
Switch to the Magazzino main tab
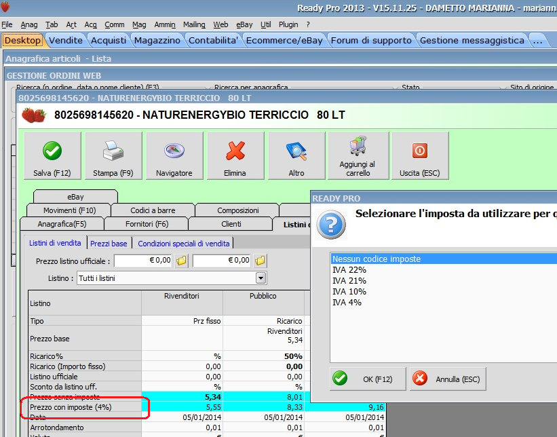click(x=157, y=41)
